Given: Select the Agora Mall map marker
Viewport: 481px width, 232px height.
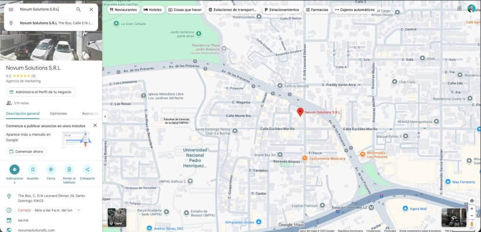Looking at the screenshot, I should (x=405, y=209).
